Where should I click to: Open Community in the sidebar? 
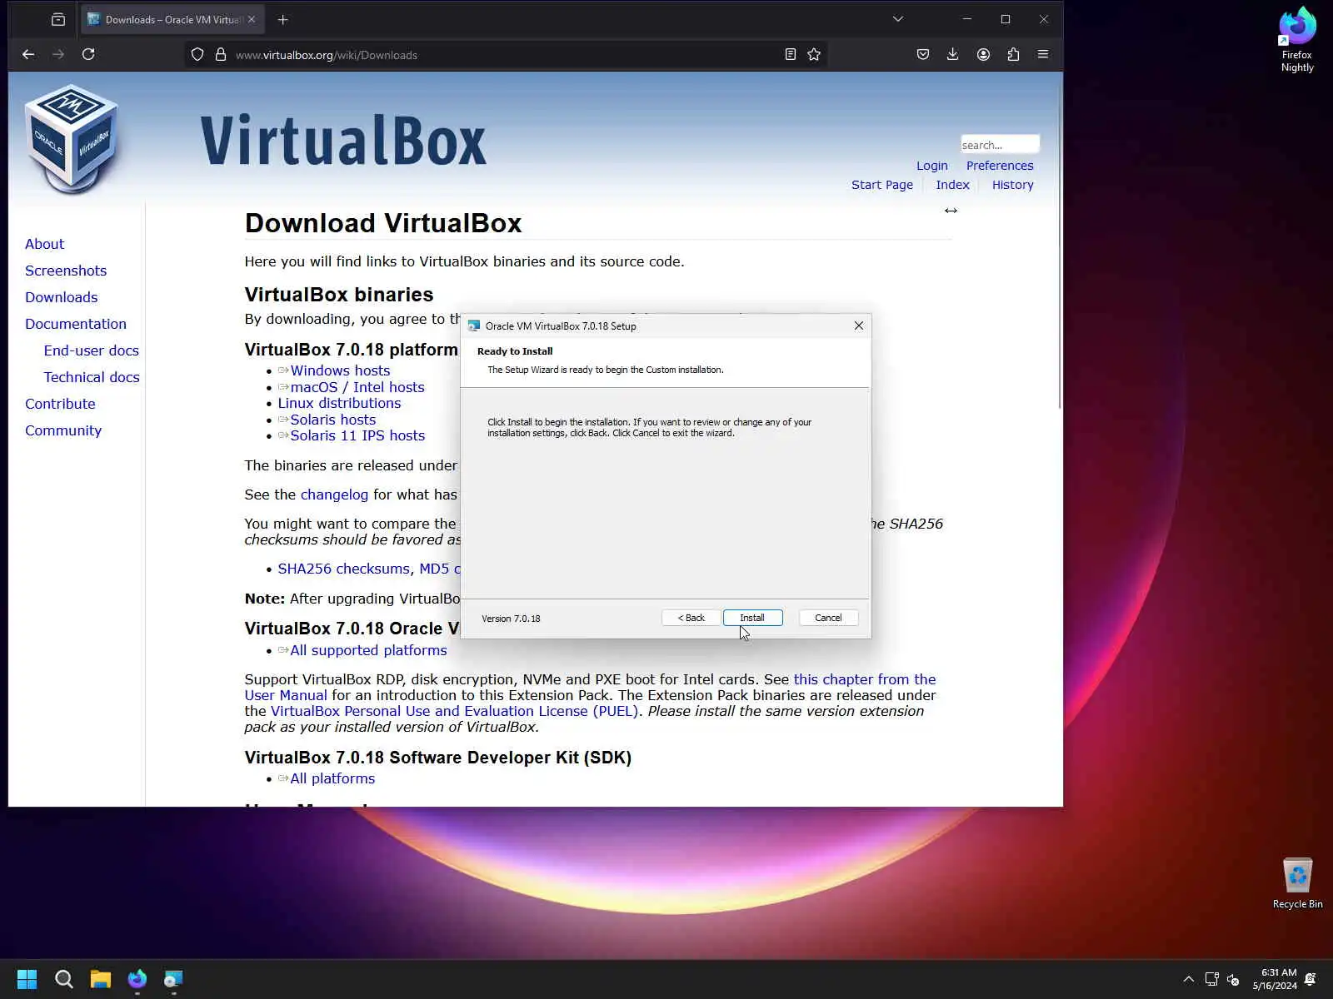[63, 430]
